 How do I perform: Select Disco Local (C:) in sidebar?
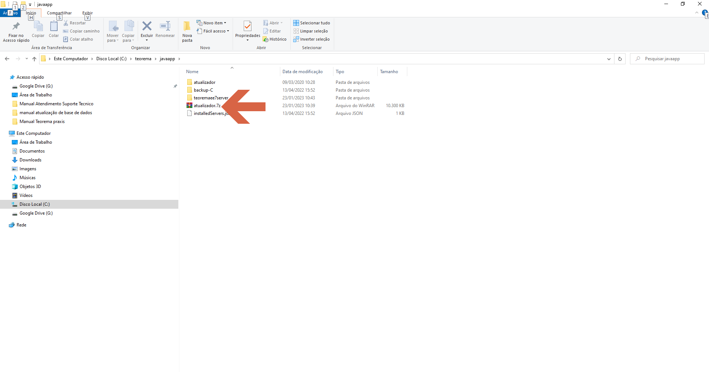[89, 204]
